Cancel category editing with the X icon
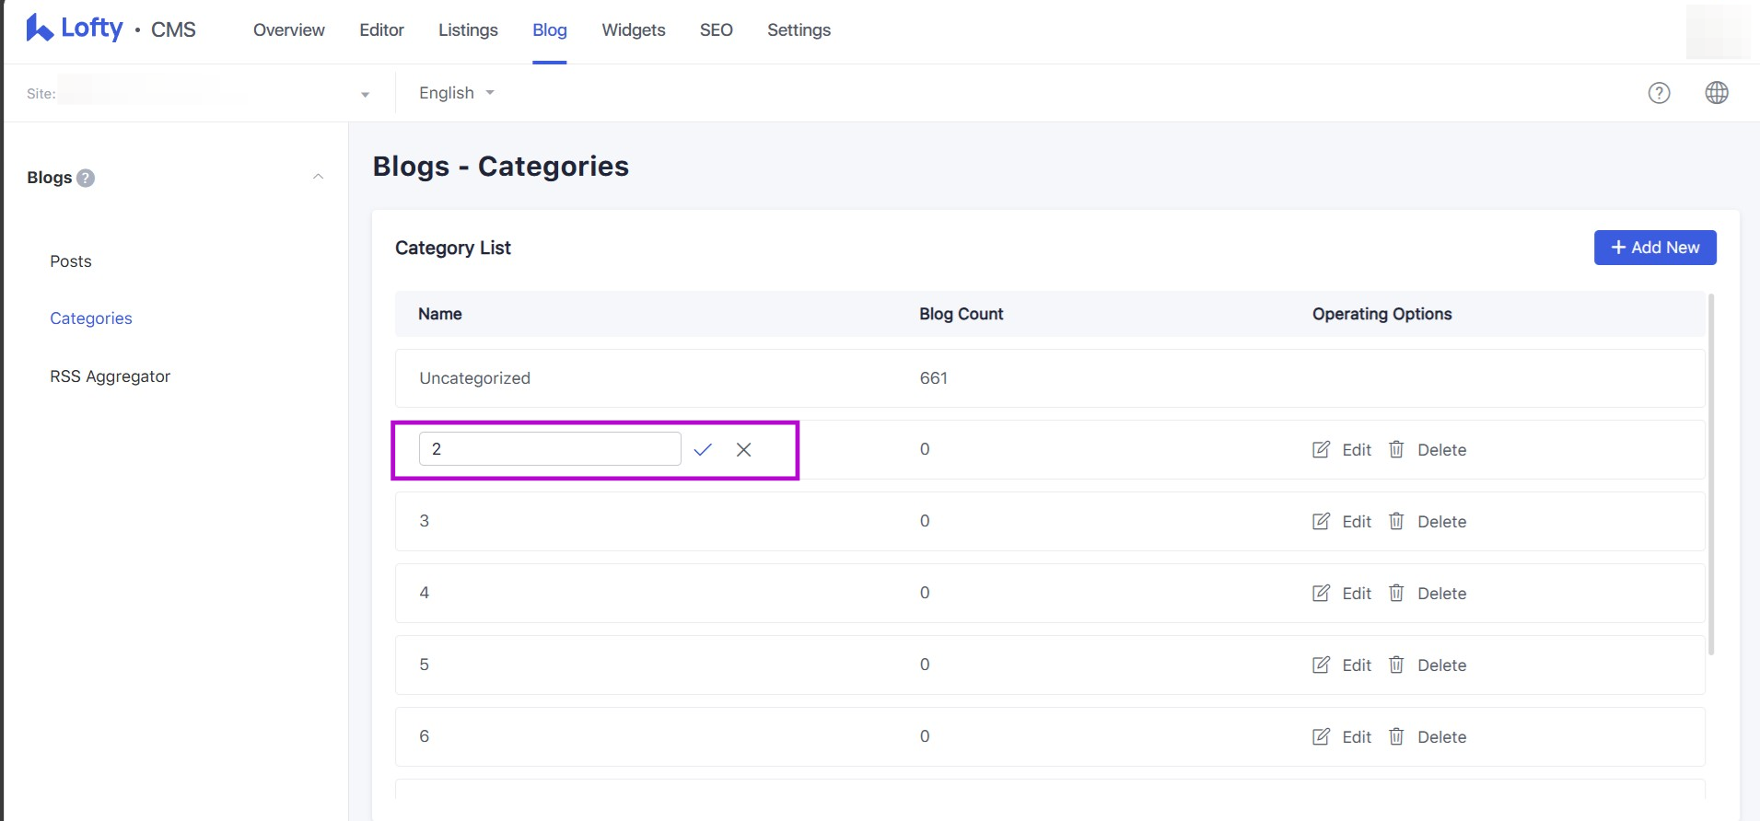 [743, 449]
